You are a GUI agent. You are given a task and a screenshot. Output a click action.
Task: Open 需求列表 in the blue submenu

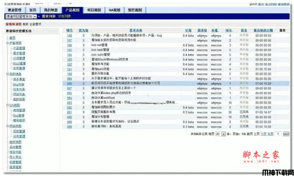point(49,17)
